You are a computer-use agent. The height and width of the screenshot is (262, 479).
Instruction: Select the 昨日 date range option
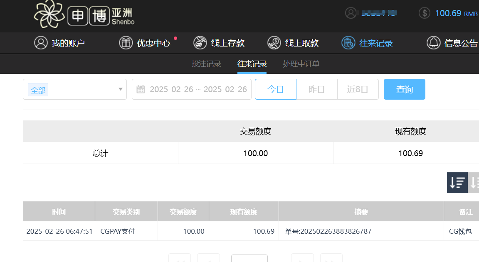[x=316, y=89]
